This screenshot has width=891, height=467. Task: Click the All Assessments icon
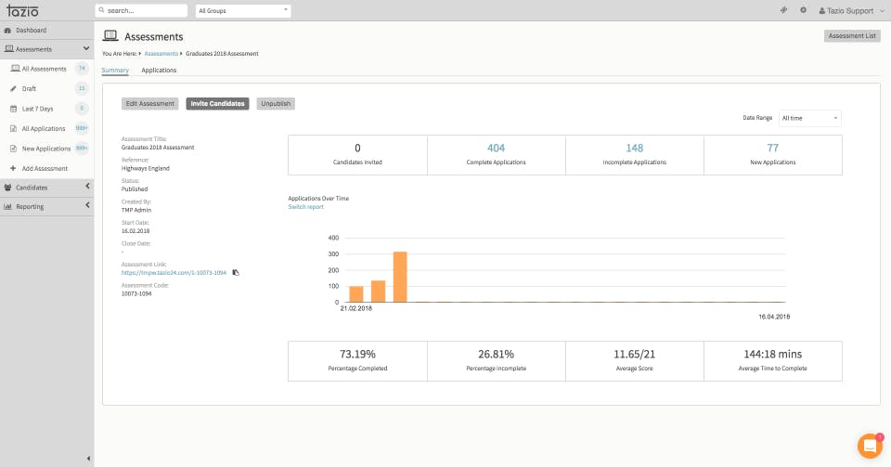point(16,69)
